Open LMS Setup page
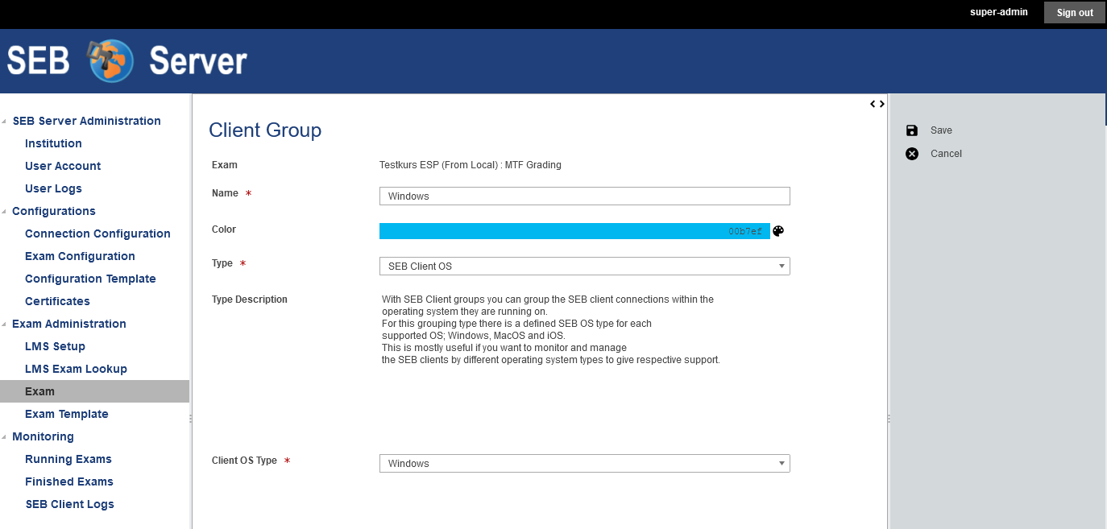The image size is (1107, 529). point(55,346)
